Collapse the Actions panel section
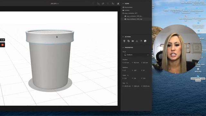206x116 pixels. click(x=123, y=37)
